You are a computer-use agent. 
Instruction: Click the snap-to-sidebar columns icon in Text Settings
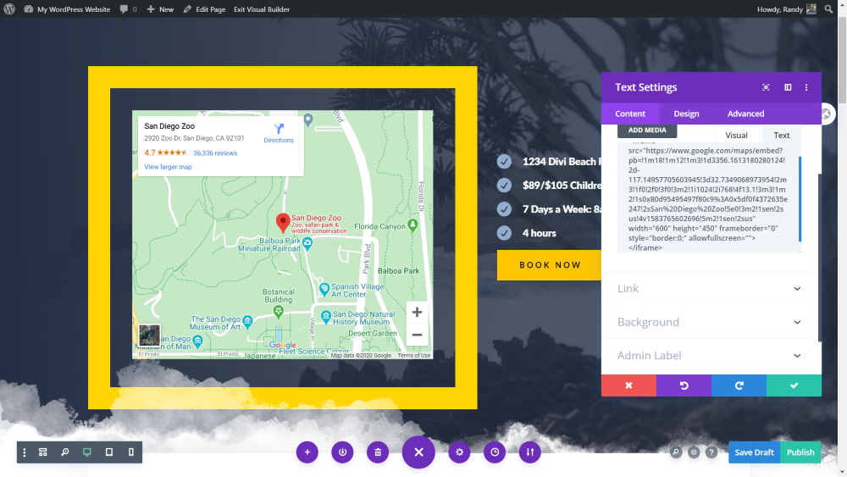pos(788,87)
